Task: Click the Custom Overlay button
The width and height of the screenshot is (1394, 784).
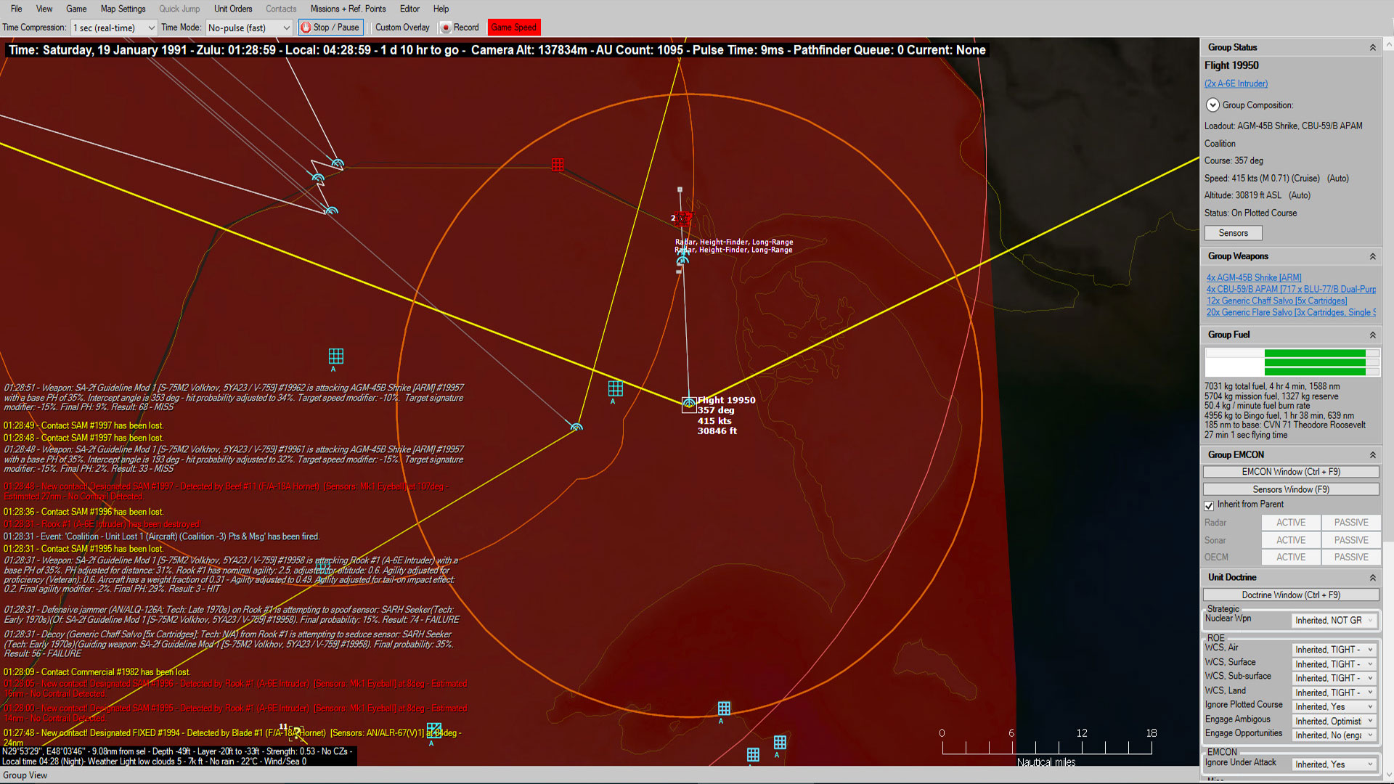Action: 402,27
